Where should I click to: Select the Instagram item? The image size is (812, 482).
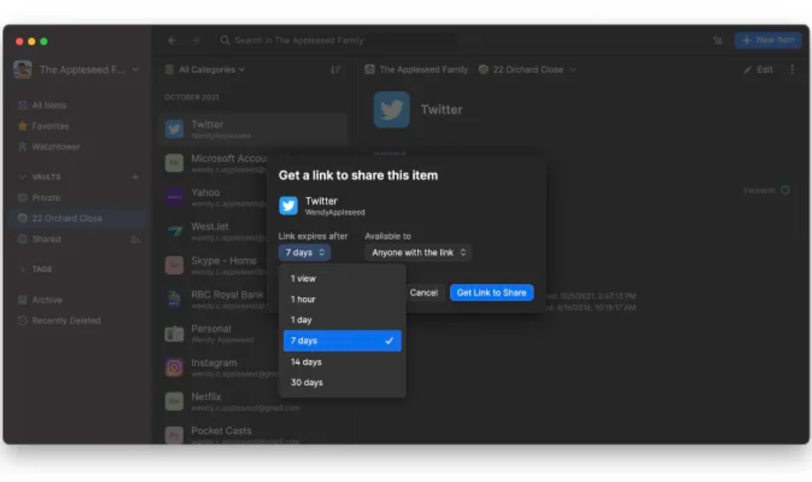tap(219, 367)
